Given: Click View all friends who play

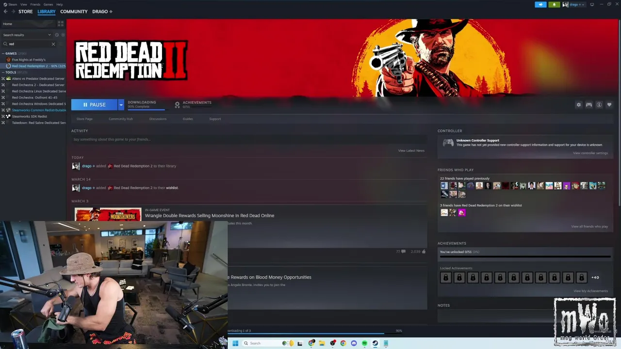Looking at the screenshot, I should pos(589,226).
